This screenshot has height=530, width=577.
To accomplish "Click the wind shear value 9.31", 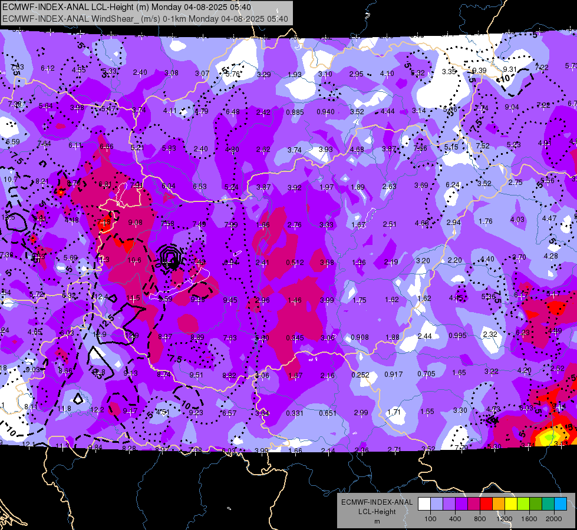I will 510,69.
